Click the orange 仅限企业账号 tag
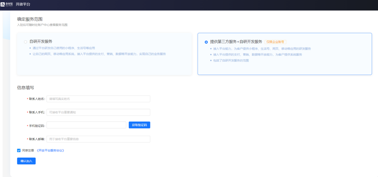The image size is (378, 177). click(275, 42)
